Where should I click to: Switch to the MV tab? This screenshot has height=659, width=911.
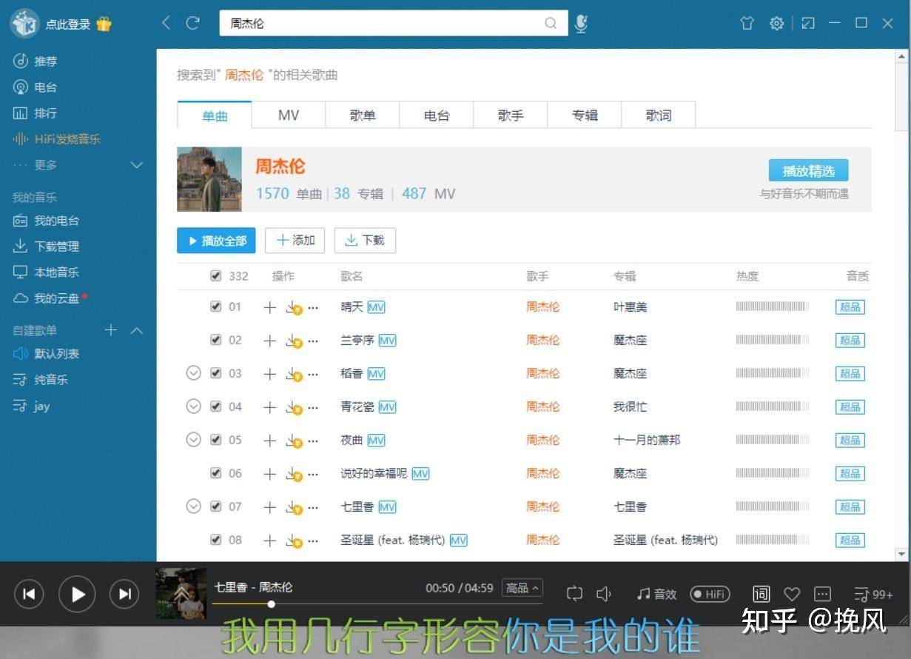[289, 116]
